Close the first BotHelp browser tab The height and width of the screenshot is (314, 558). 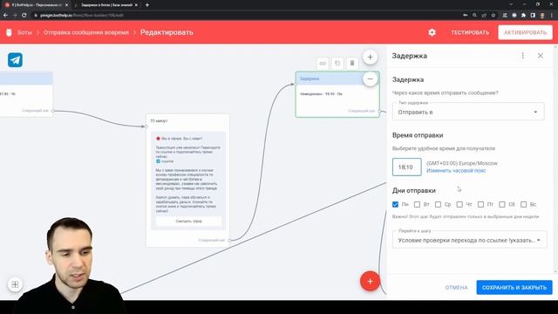(x=66, y=5)
